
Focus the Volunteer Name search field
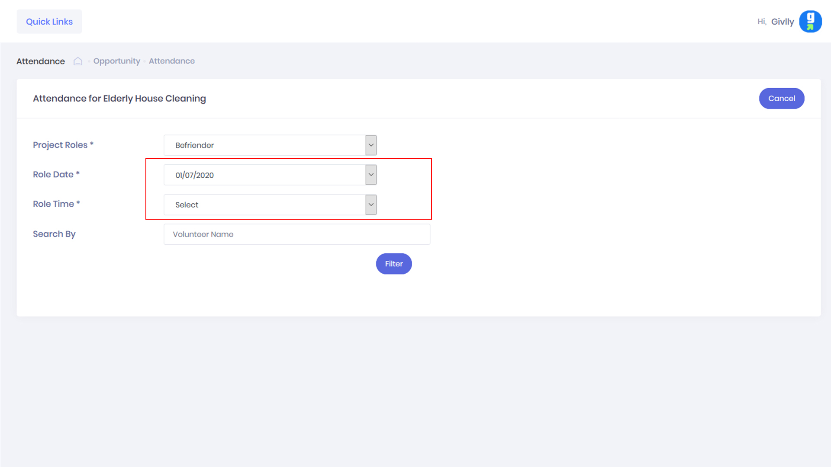297,234
